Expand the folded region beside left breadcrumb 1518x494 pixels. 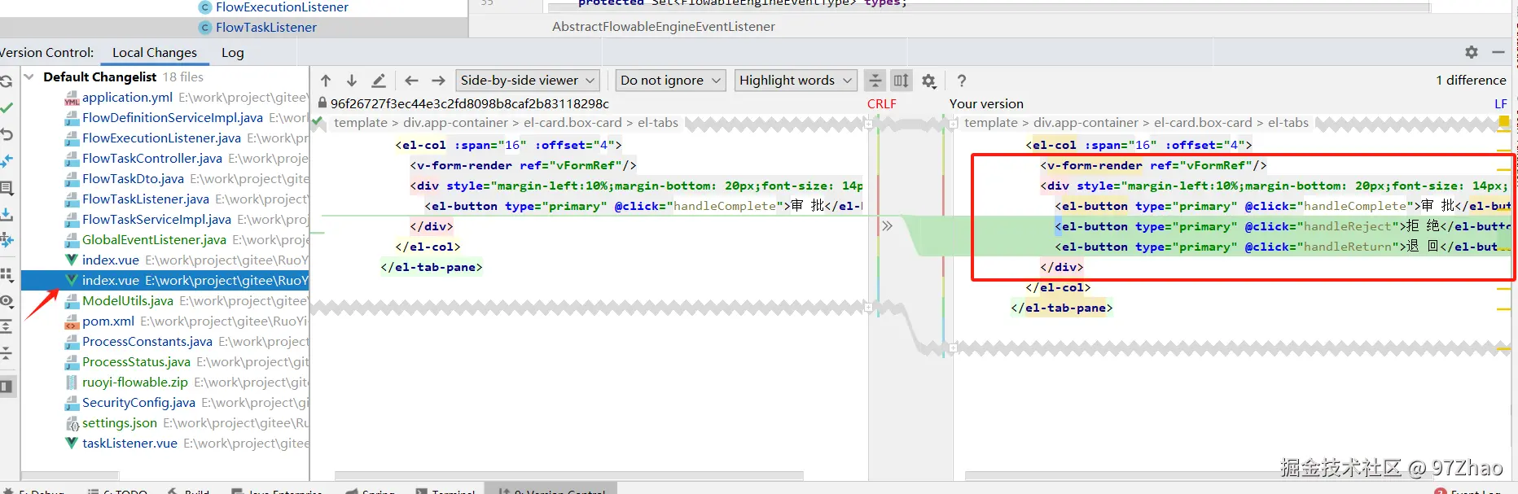click(868, 125)
